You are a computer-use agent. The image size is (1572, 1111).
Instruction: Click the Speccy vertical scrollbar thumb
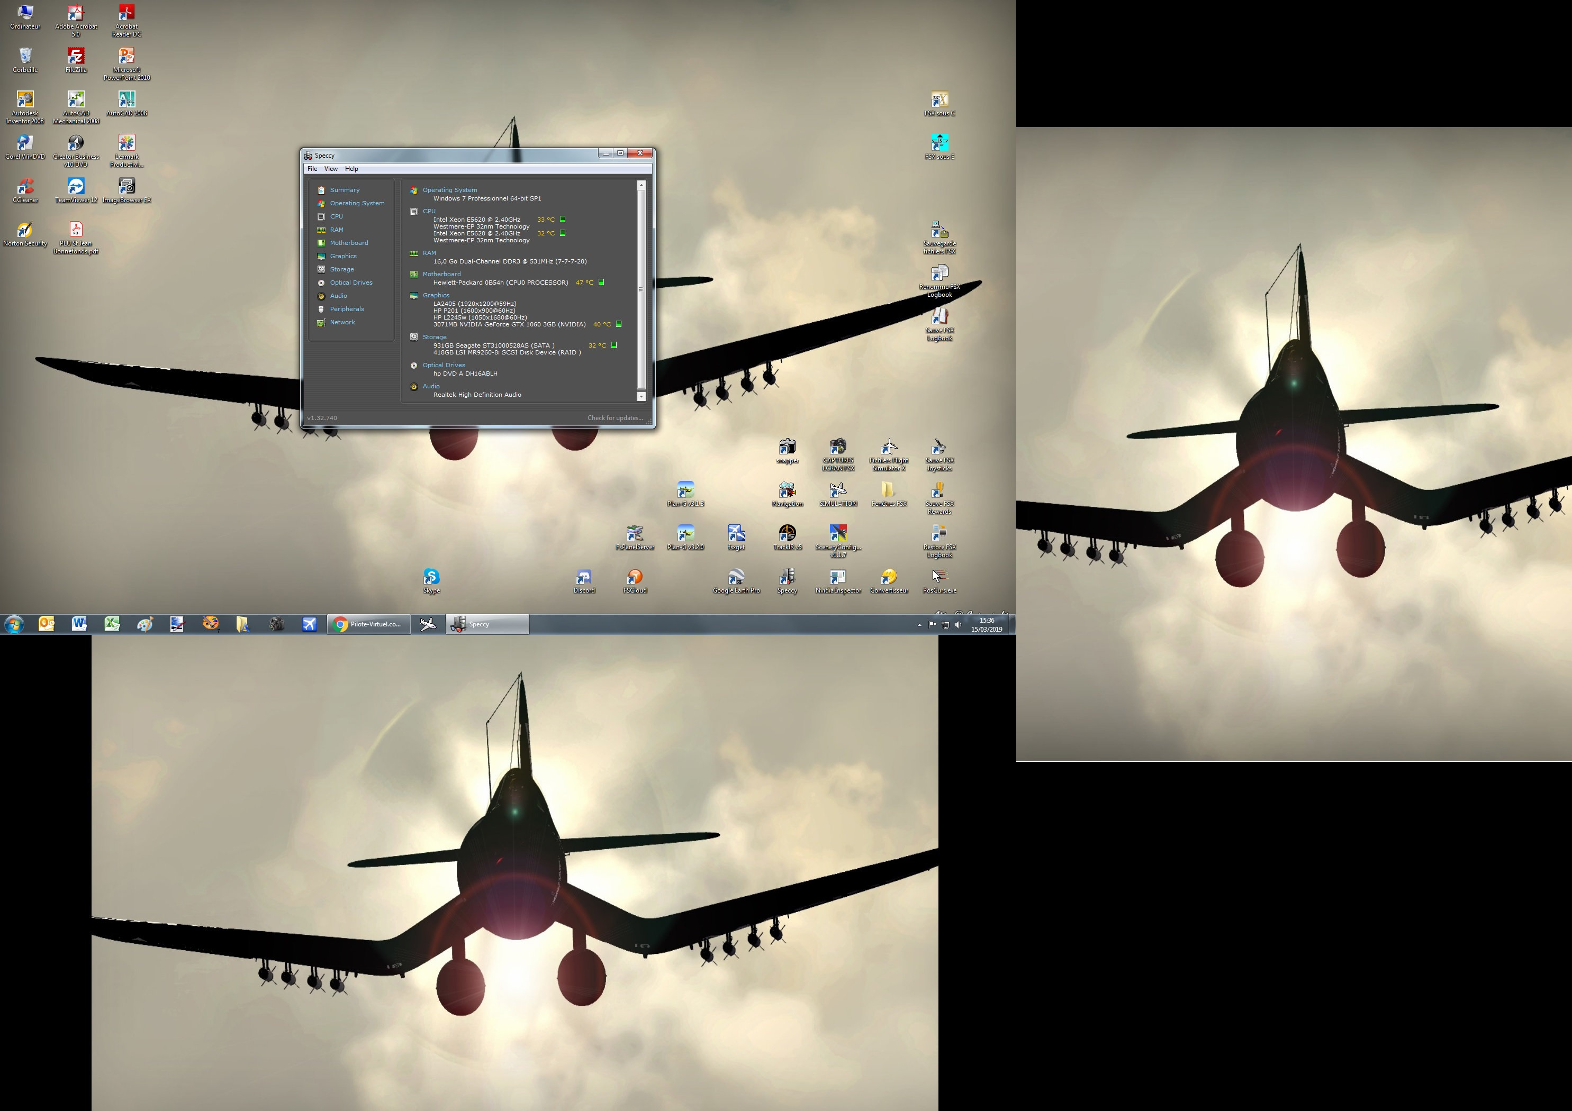(x=641, y=289)
